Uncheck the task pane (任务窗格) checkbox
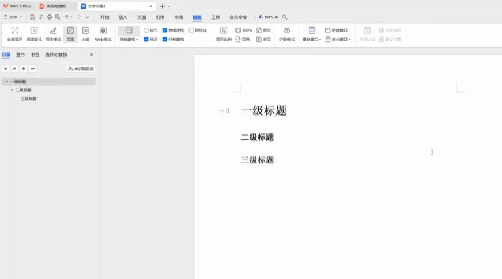Image resolution: width=502 pixels, height=279 pixels. [x=165, y=39]
